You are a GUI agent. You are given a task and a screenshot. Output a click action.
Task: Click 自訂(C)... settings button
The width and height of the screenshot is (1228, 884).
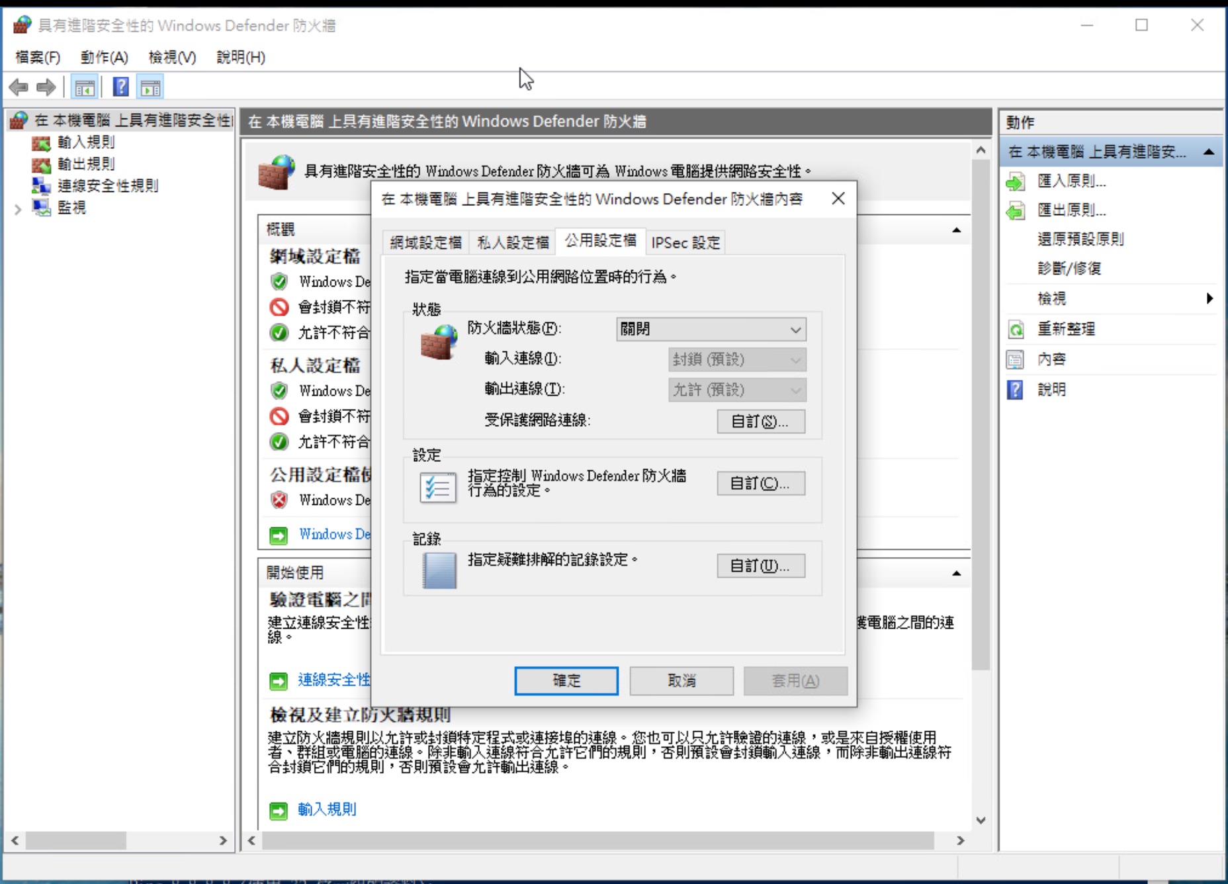click(761, 483)
